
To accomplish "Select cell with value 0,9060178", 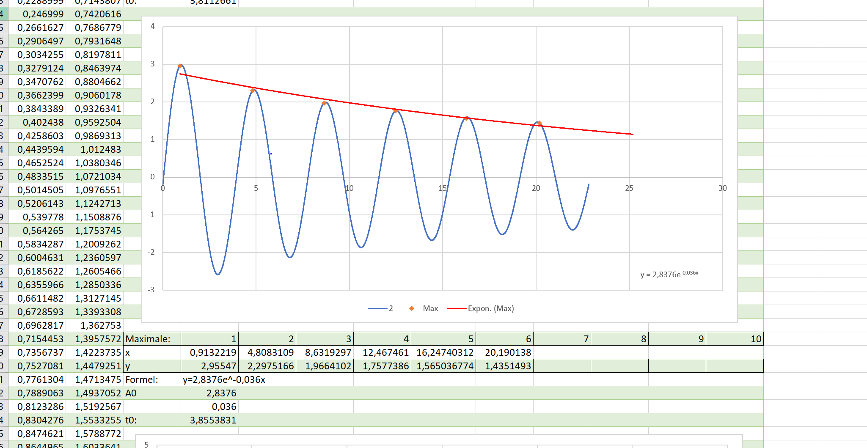I will tap(94, 95).
